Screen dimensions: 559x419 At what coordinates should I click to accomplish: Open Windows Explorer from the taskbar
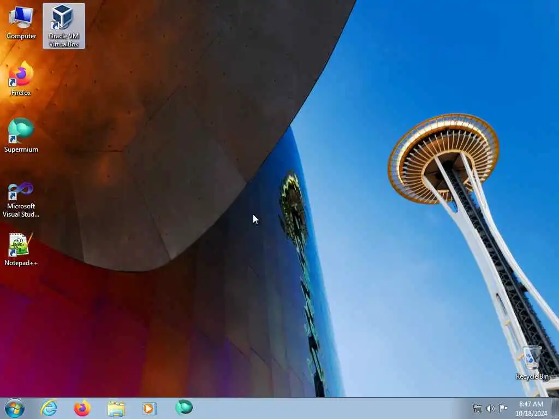pos(116,408)
